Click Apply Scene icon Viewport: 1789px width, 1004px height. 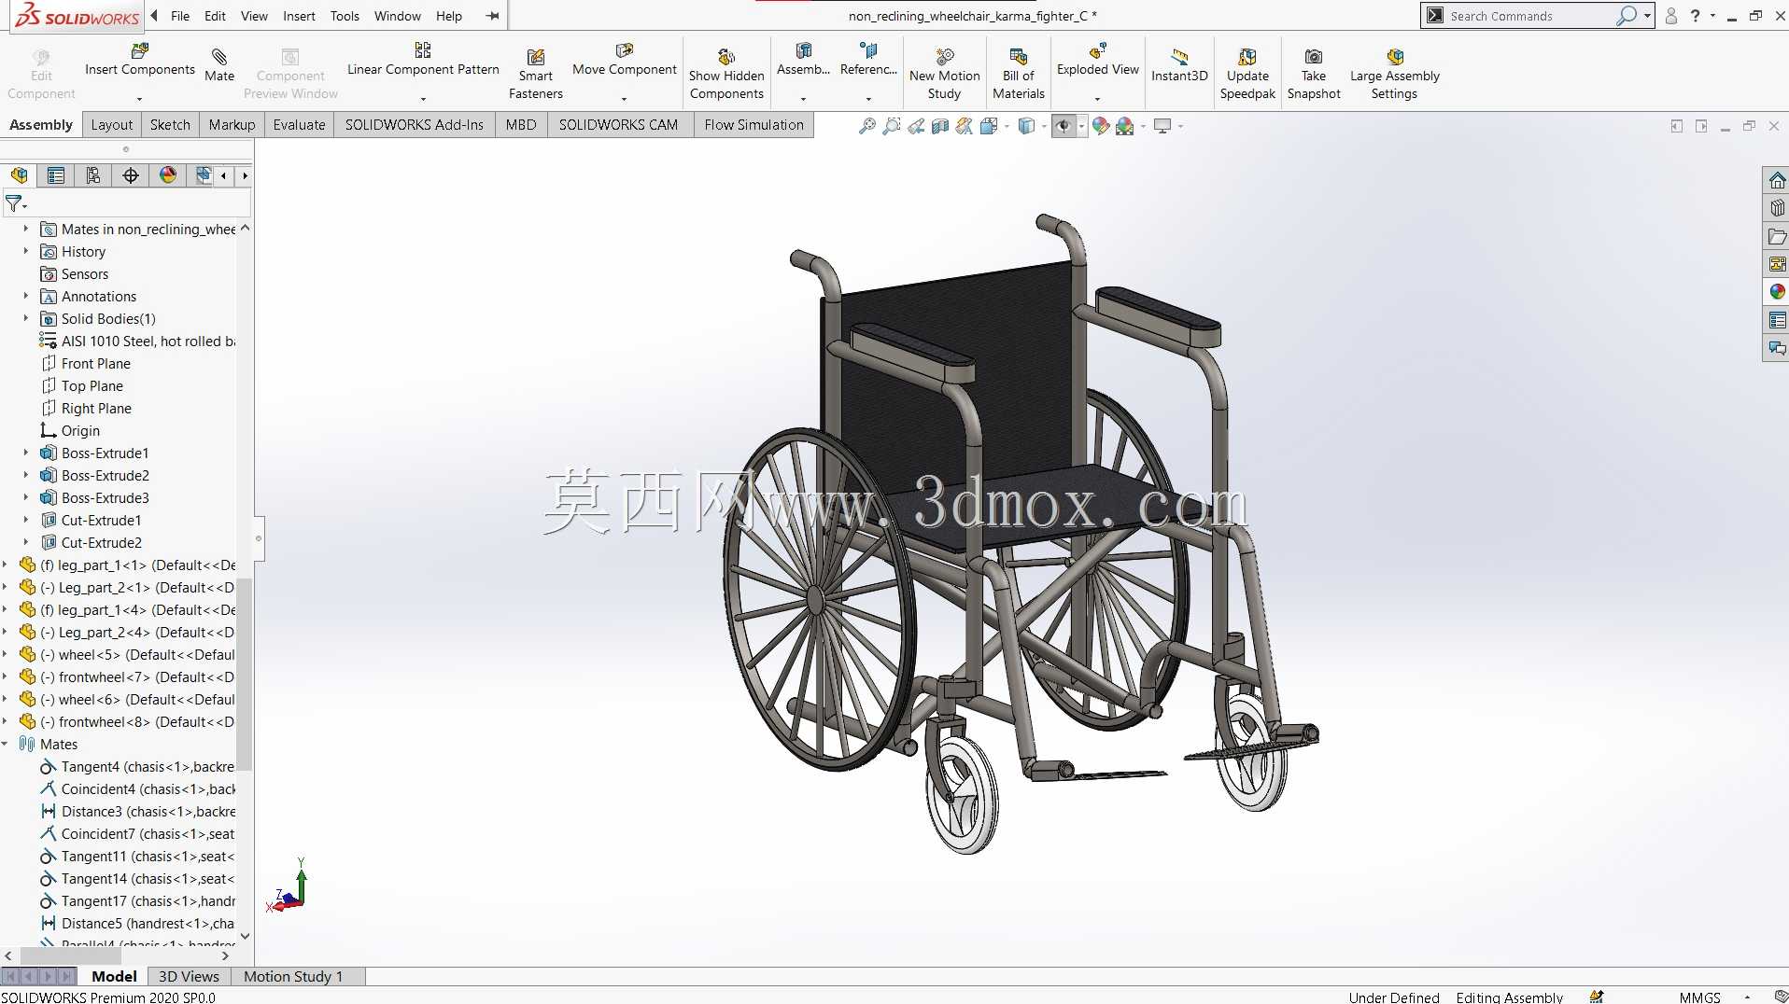click(x=1125, y=126)
